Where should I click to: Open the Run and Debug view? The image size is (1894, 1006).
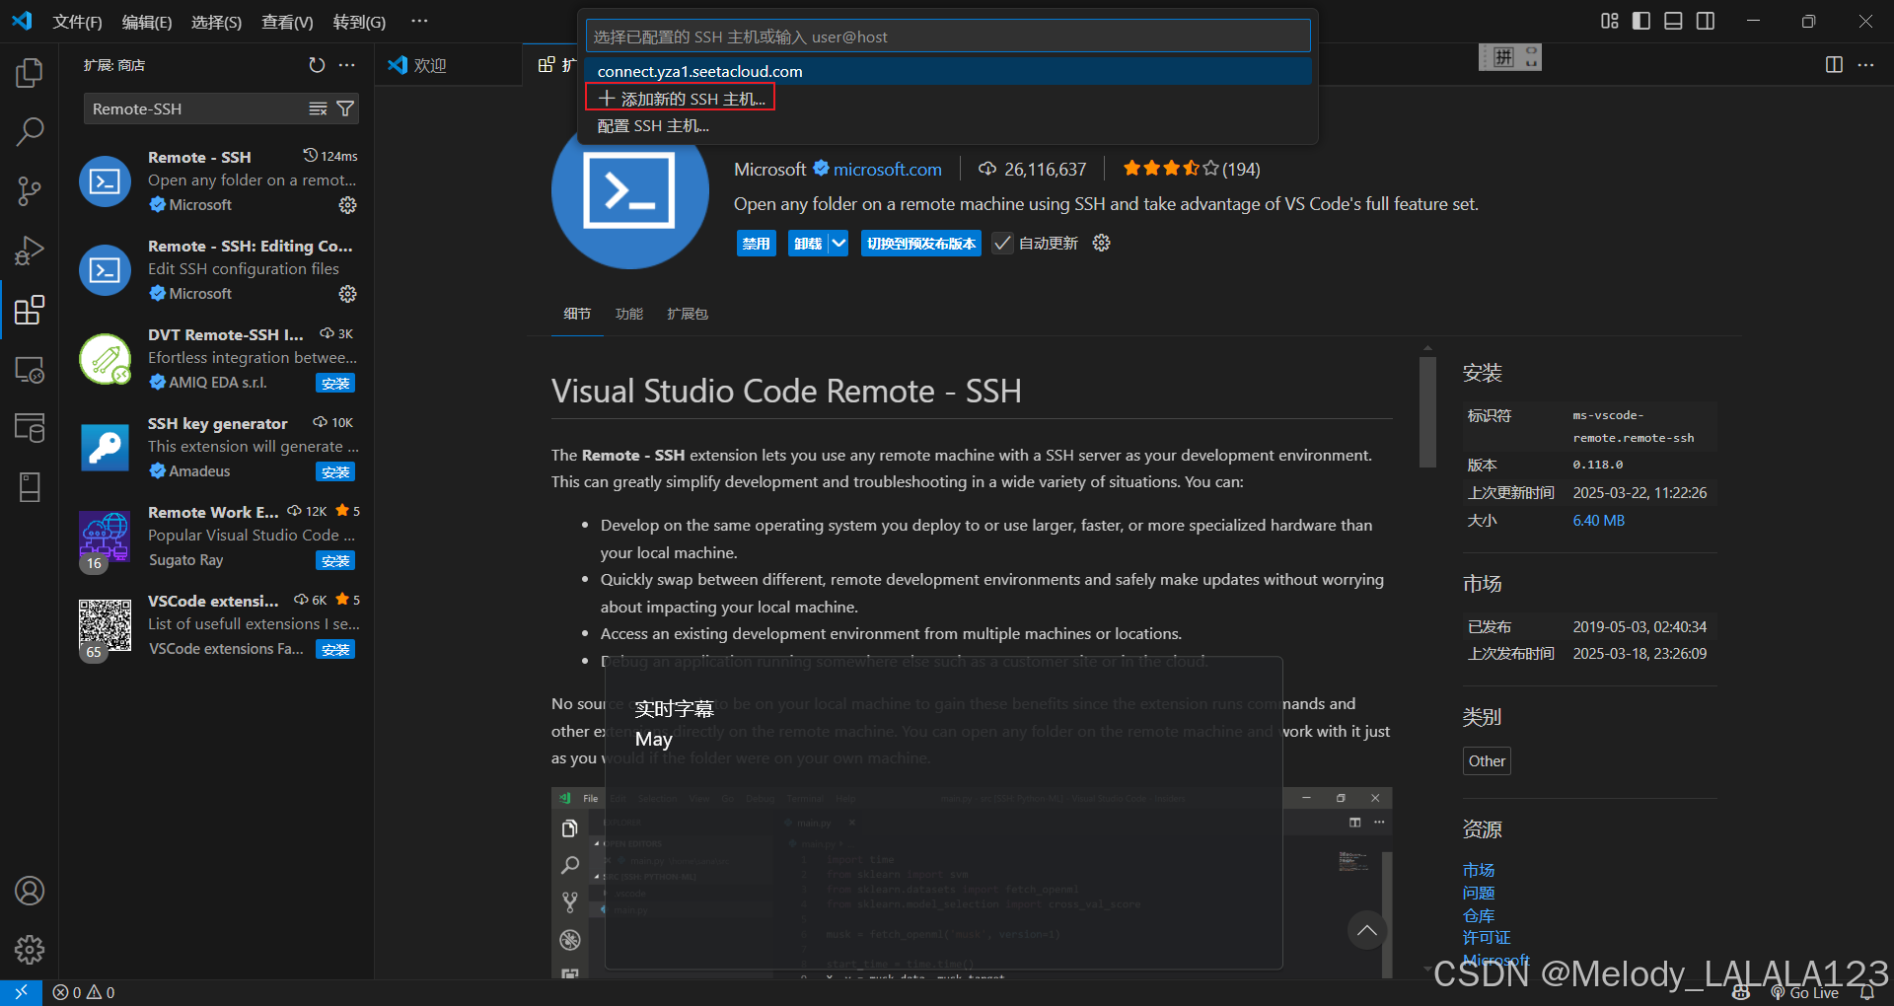[30, 251]
